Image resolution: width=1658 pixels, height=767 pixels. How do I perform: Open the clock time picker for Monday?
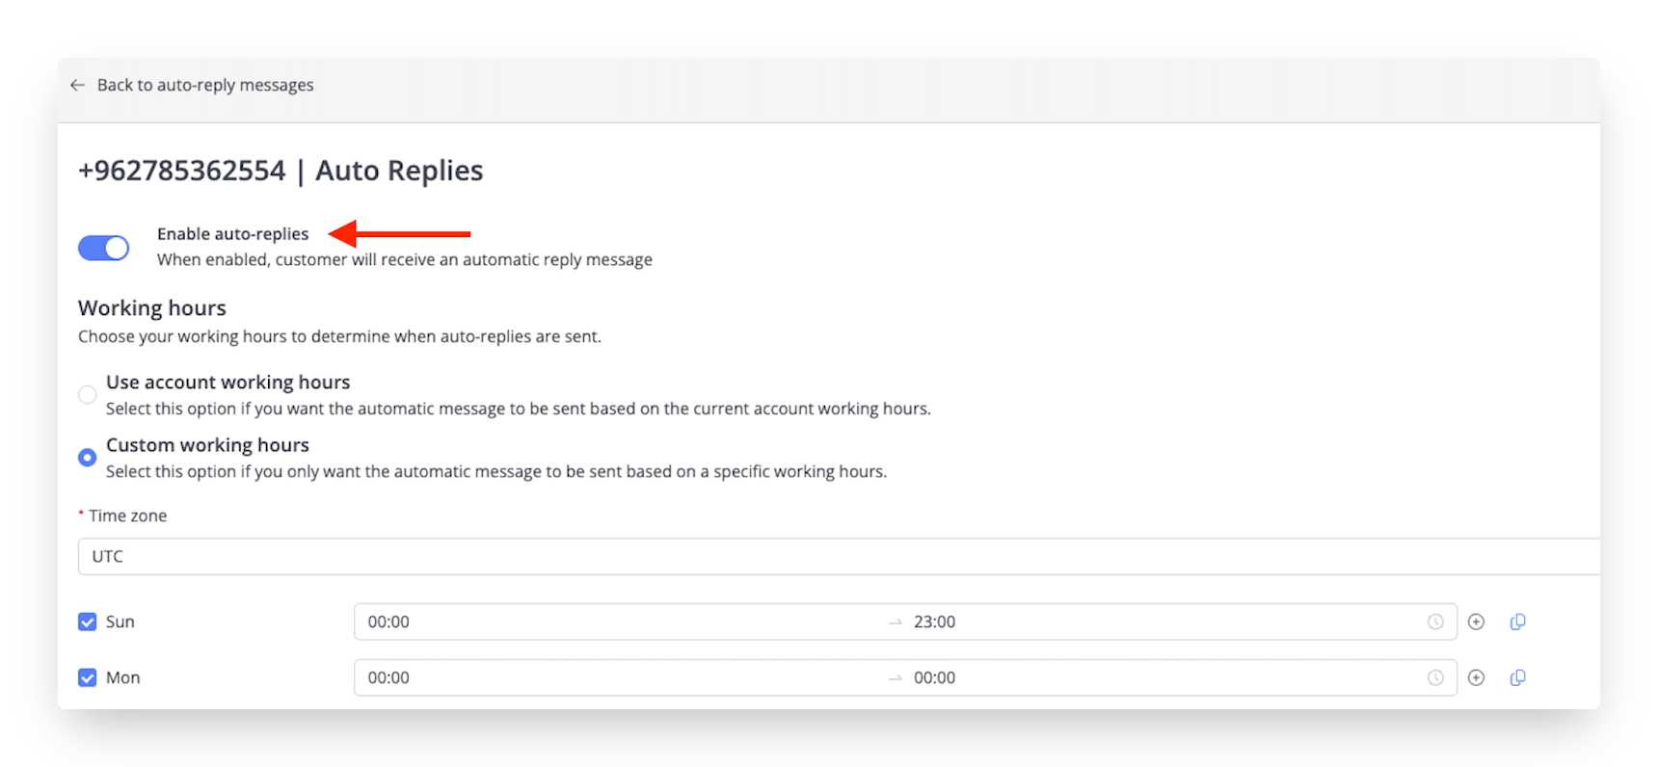pos(1435,677)
